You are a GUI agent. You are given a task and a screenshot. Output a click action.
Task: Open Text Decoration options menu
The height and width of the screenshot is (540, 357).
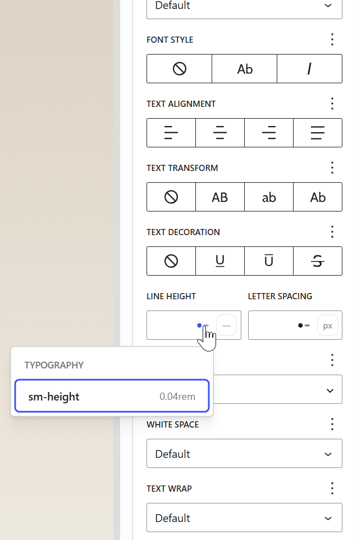tap(332, 232)
